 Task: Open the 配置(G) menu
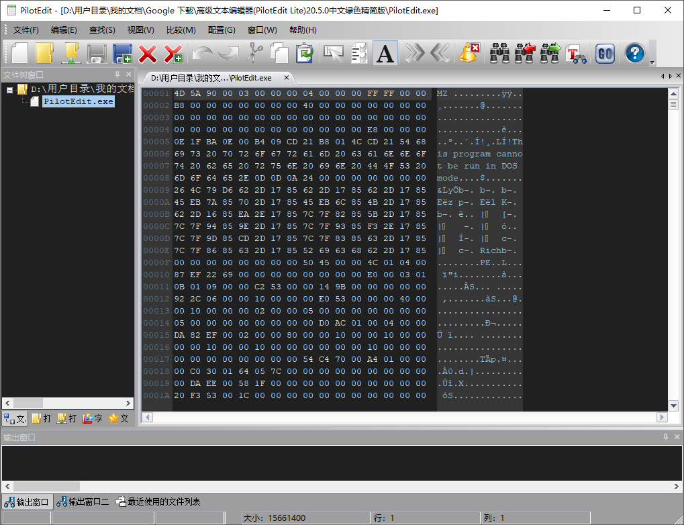pyautogui.click(x=222, y=30)
